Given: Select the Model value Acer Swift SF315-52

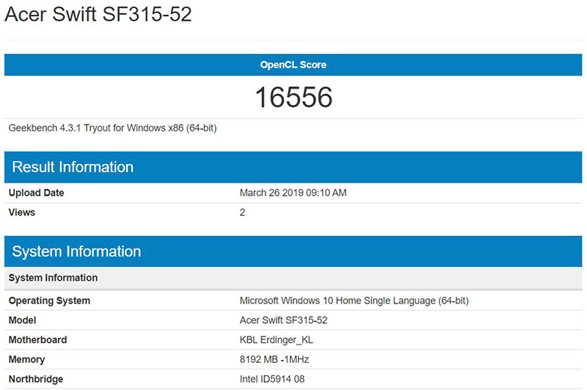Looking at the screenshot, I should coord(283,320).
